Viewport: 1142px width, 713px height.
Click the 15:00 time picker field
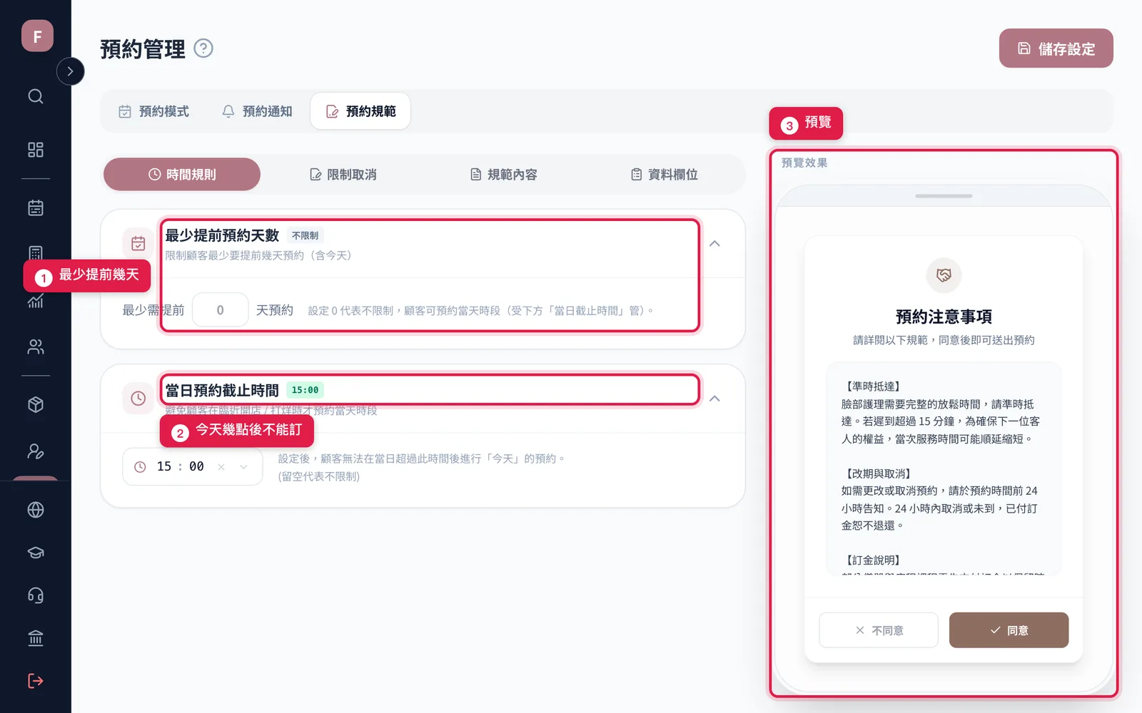pyautogui.click(x=193, y=466)
